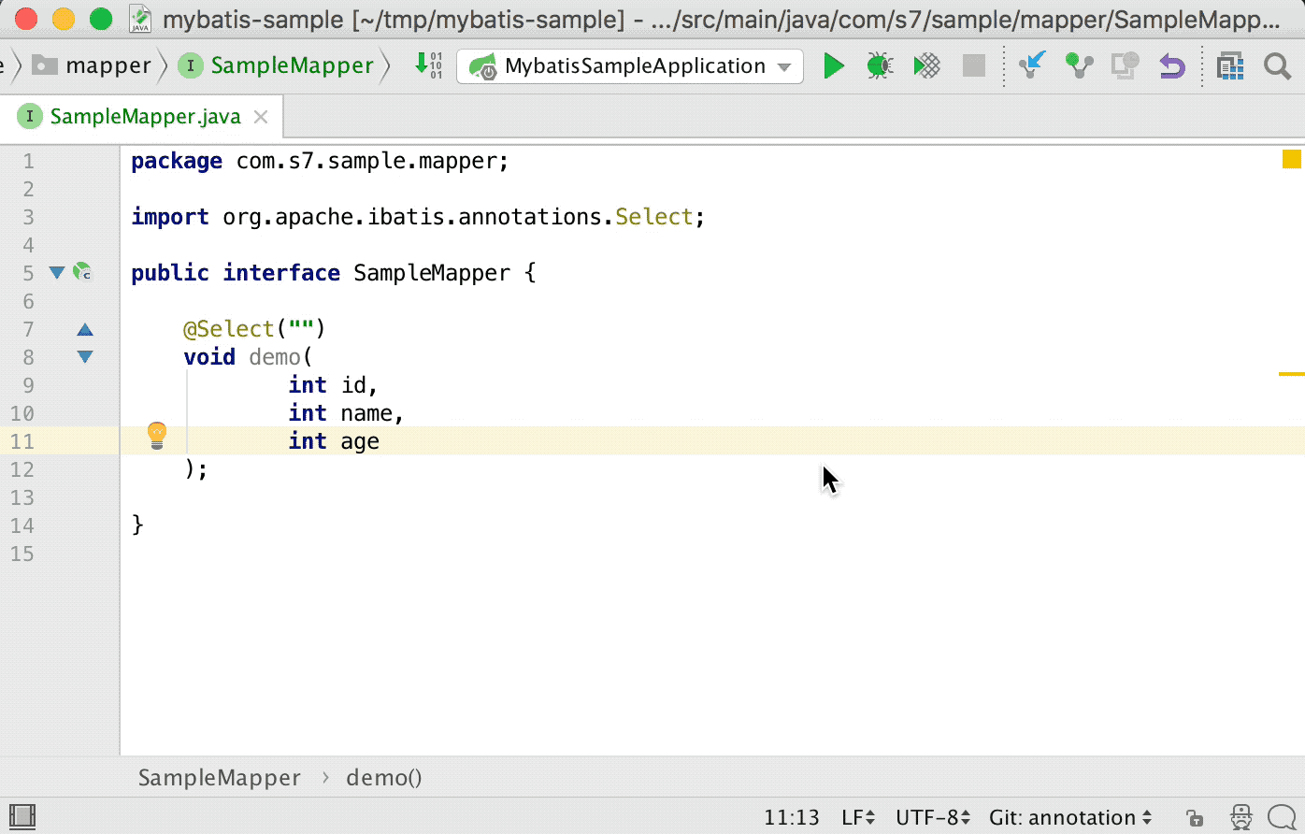Click the 'Select' import on line 3
This screenshot has height=834, width=1305.
[x=653, y=217]
